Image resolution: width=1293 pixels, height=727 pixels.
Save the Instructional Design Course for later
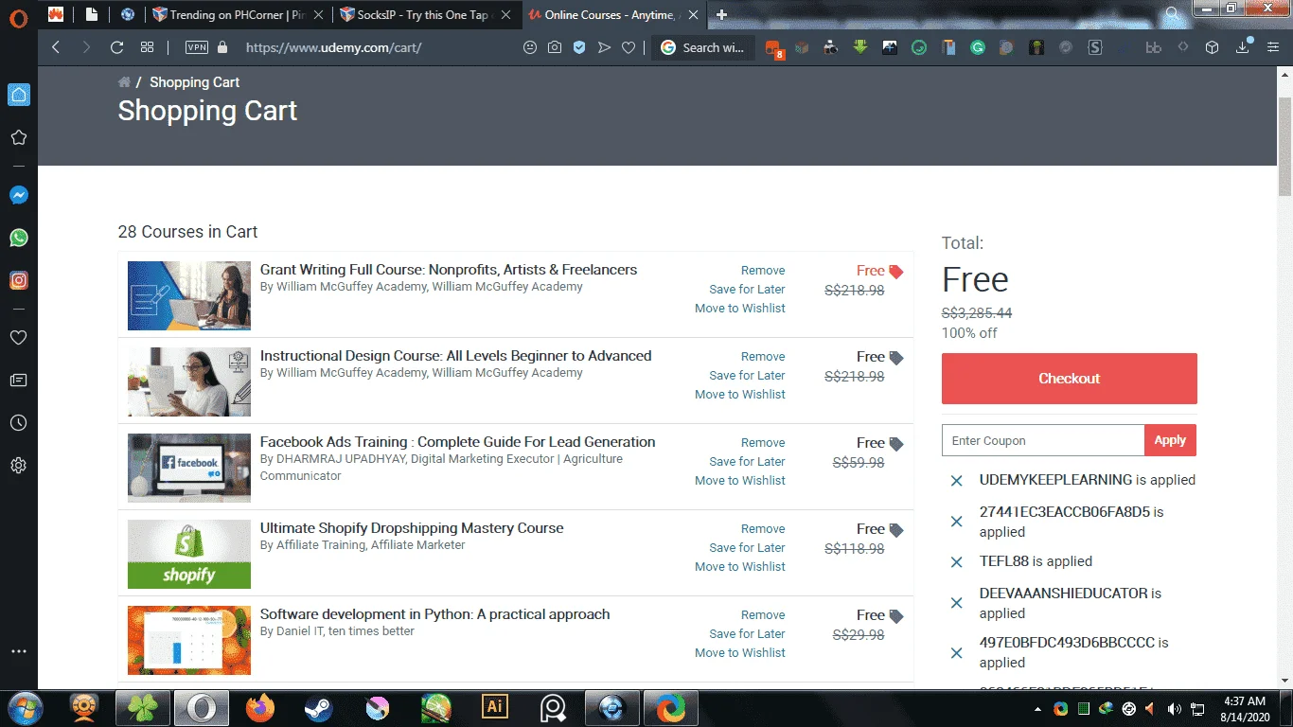click(747, 375)
